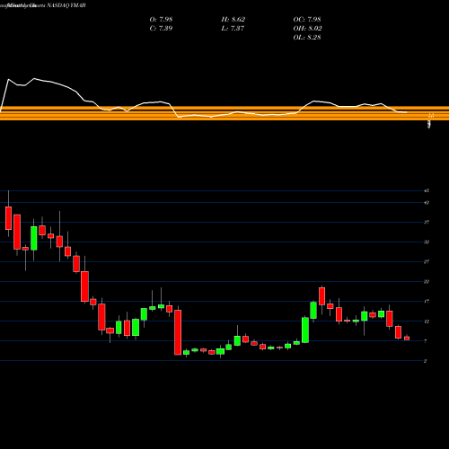The image size is (449, 449).
Task: Select the high value 'H: 8.62'
Action: pyautogui.click(x=233, y=19)
